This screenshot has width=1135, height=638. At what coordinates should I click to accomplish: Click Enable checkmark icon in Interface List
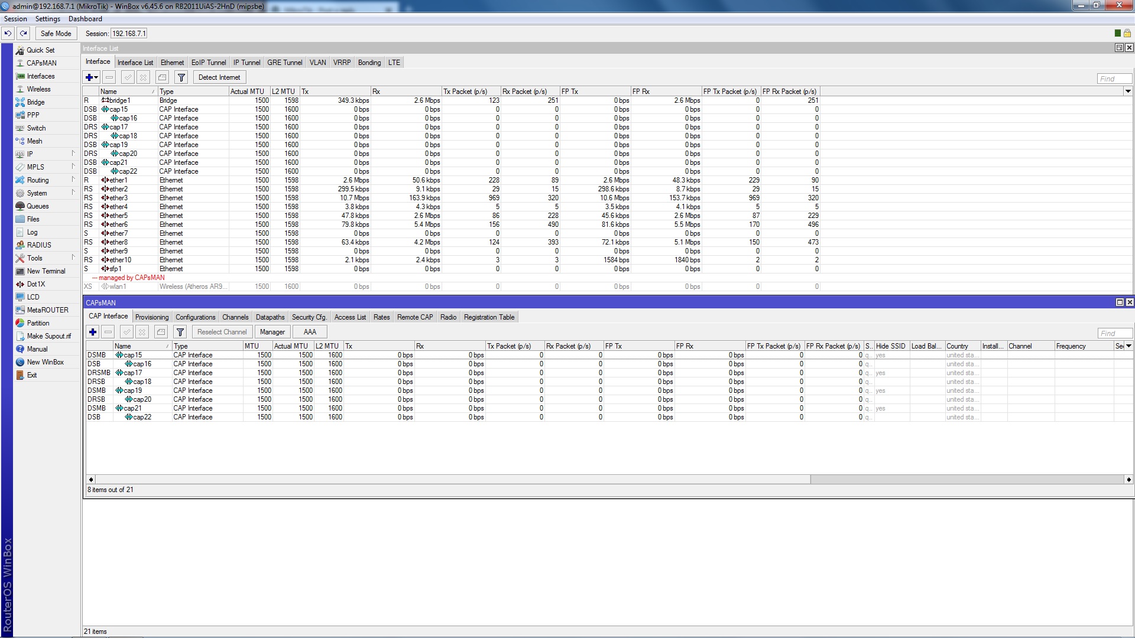127,77
